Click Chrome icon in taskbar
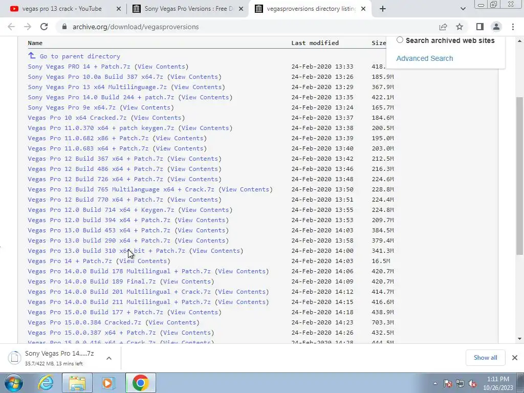524x393 pixels. pyautogui.click(x=141, y=383)
